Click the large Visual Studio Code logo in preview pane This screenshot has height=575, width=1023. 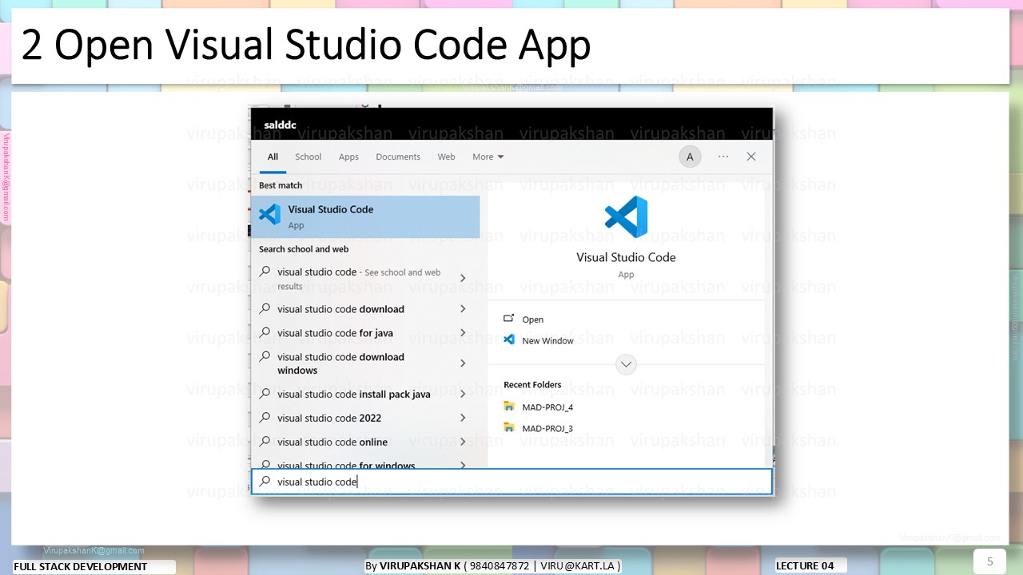pyautogui.click(x=626, y=217)
